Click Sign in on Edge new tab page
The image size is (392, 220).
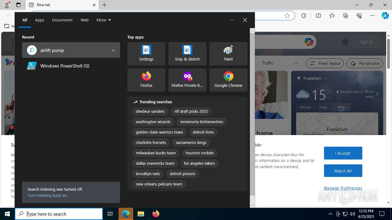tap(366, 42)
